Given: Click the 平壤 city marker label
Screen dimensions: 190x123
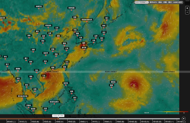Looking at the screenshot, I should (x=75, y=30).
